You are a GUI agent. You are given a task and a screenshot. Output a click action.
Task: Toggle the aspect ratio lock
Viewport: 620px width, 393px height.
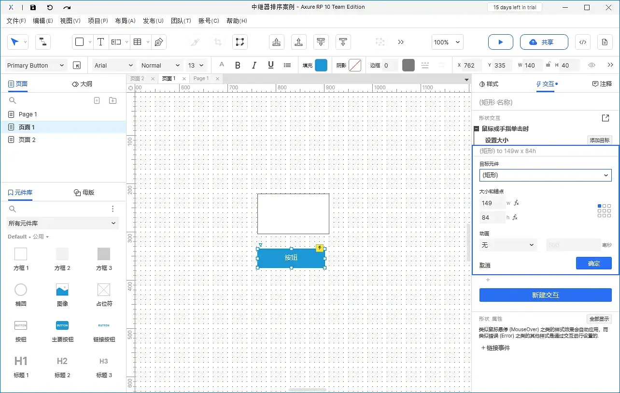coord(548,65)
